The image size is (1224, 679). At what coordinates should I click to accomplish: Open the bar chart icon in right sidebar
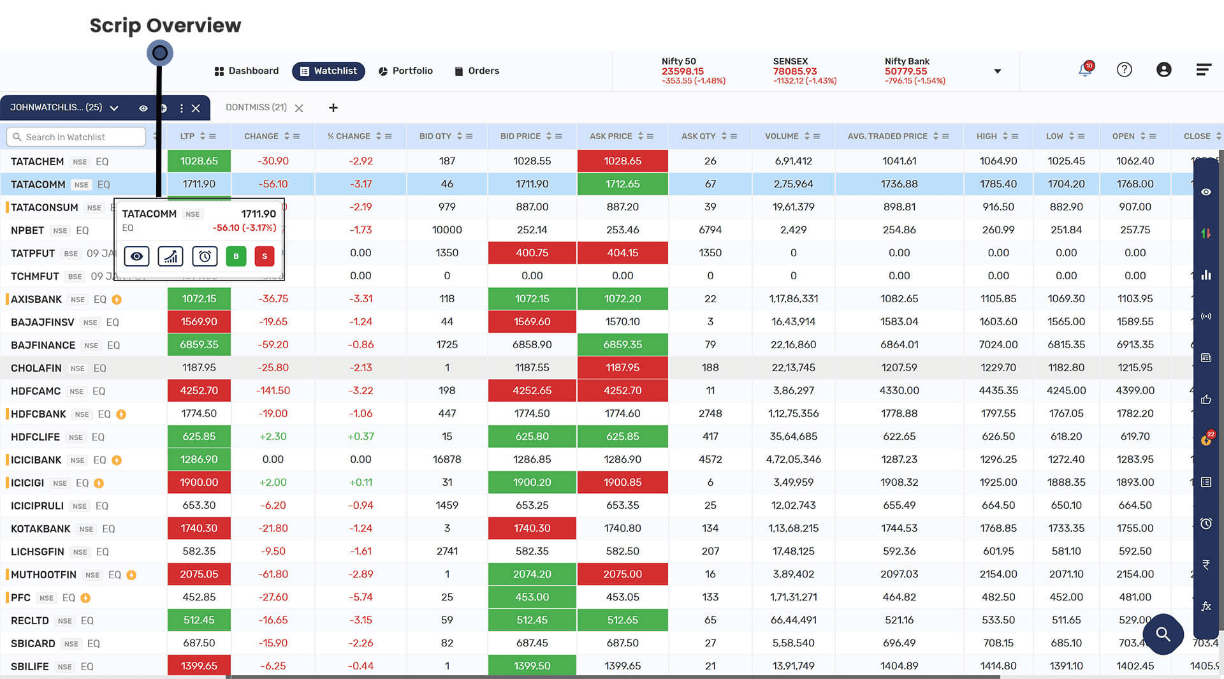[1206, 275]
